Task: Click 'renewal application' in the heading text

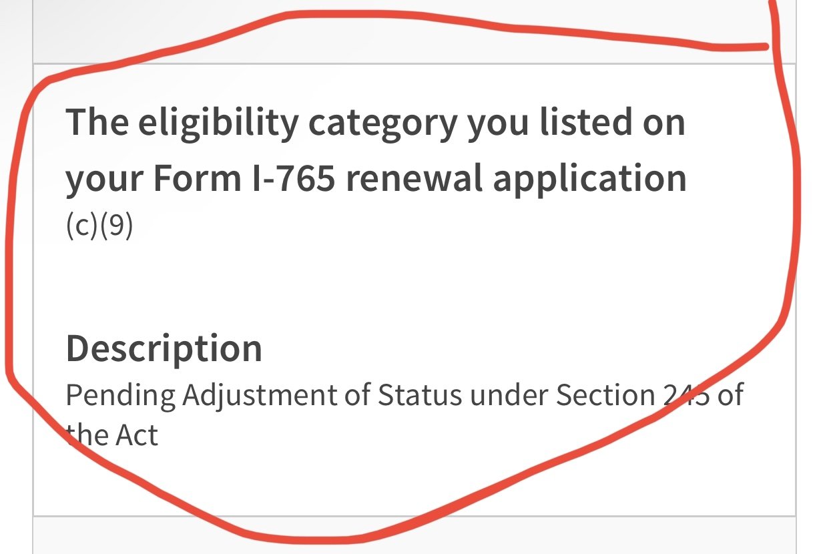Action: point(516,179)
